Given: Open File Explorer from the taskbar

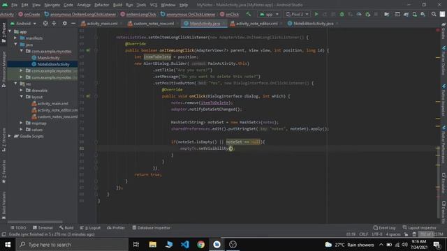Looking at the screenshot, I should coord(152,245).
